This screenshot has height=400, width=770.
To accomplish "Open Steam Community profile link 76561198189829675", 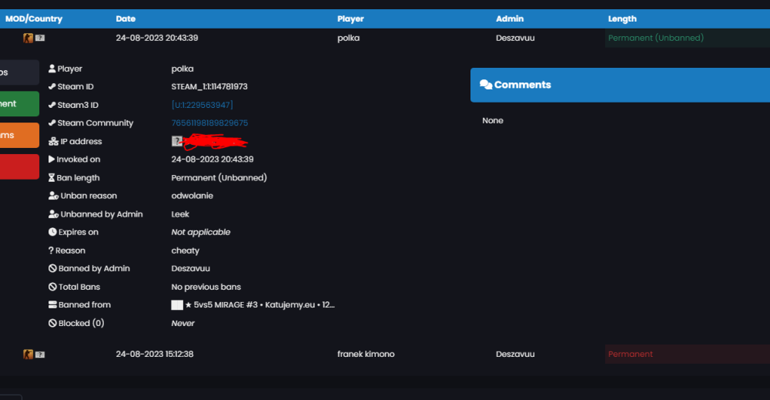I will pyautogui.click(x=209, y=123).
